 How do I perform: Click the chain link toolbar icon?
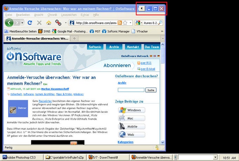(58, 23)
